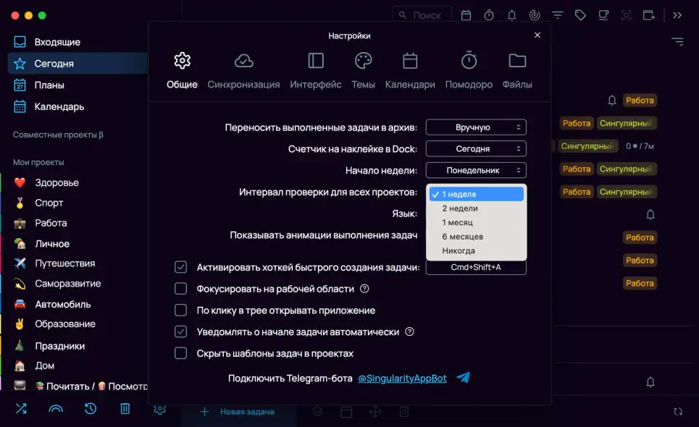Open the filter icon in top toolbar
Image resolution: width=699 pixels, height=427 pixels.
pyautogui.click(x=557, y=14)
